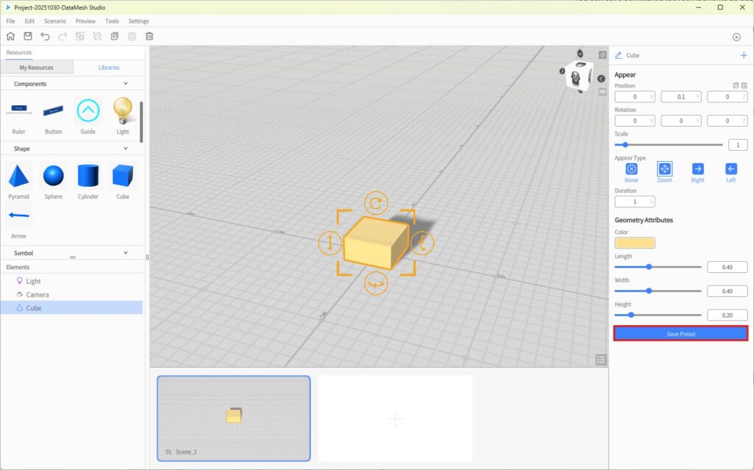The image size is (754, 470).
Task: Click the rotate gizmo above the cube
Action: pos(376,203)
